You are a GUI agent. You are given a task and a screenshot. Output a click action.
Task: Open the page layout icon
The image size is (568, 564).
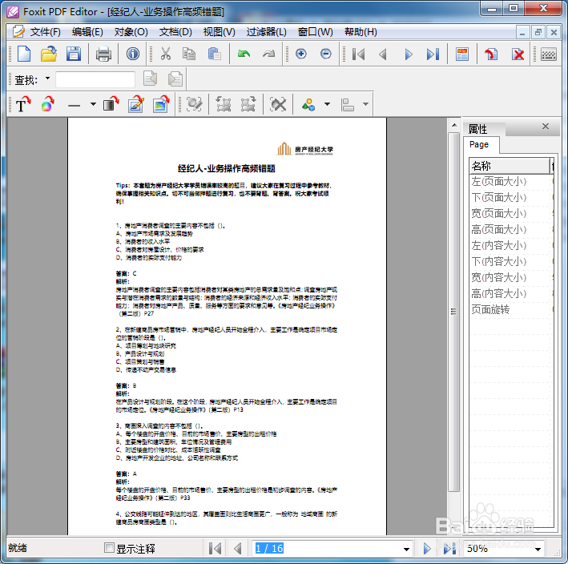462,54
